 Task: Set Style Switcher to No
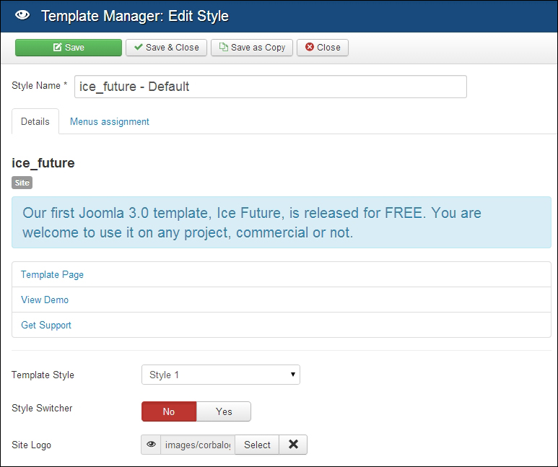click(x=168, y=411)
